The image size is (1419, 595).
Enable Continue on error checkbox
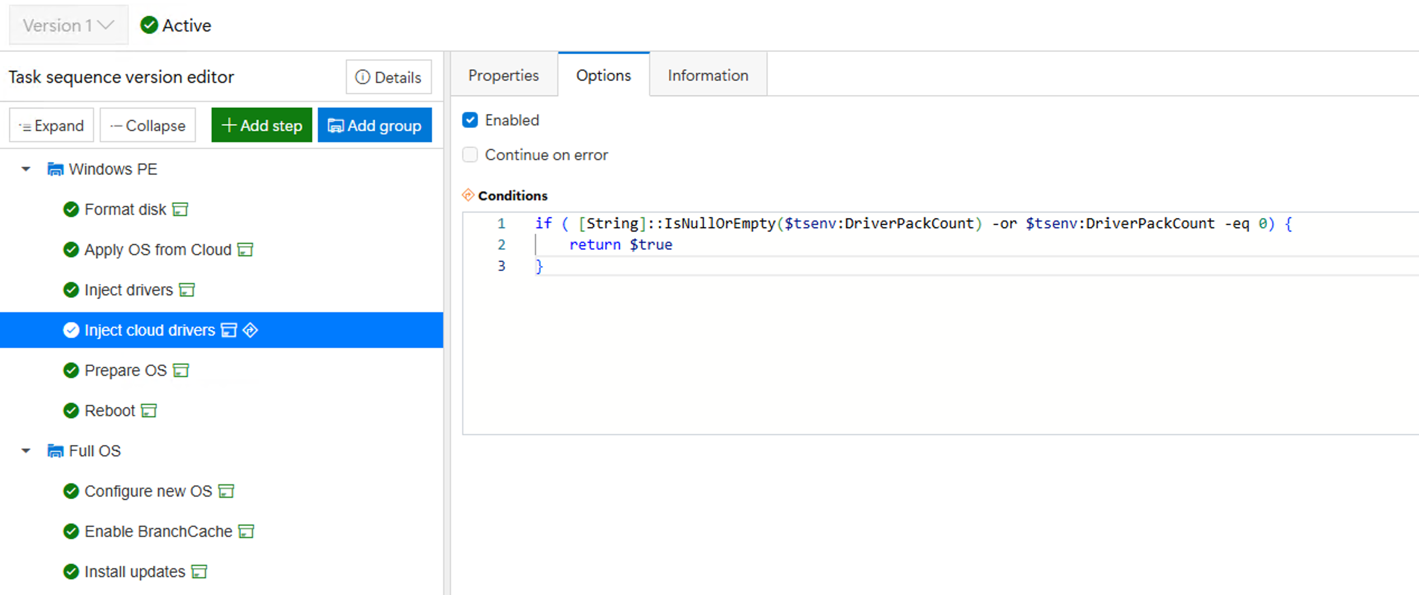coord(470,154)
